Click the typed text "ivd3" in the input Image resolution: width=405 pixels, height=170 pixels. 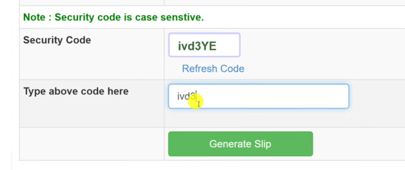pyautogui.click(x=186, y=96)
